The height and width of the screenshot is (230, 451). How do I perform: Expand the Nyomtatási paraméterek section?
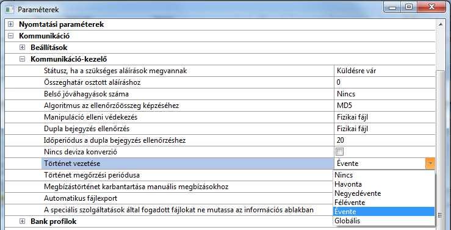coord(10,24)
